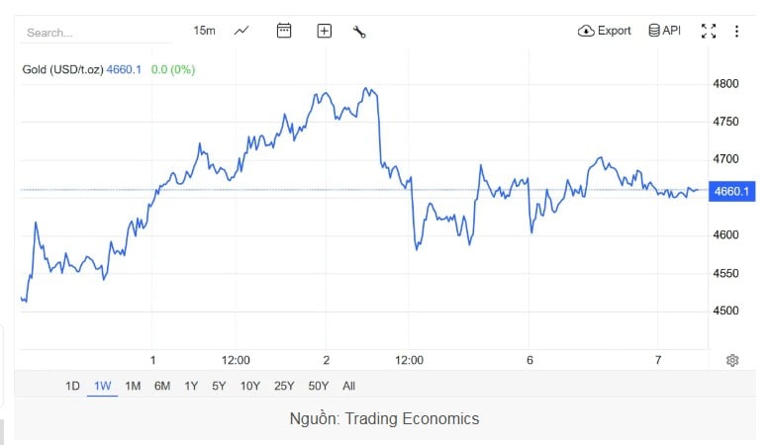Click the Export cloud download button
The image size is (770, 445).
click(604, 31)
